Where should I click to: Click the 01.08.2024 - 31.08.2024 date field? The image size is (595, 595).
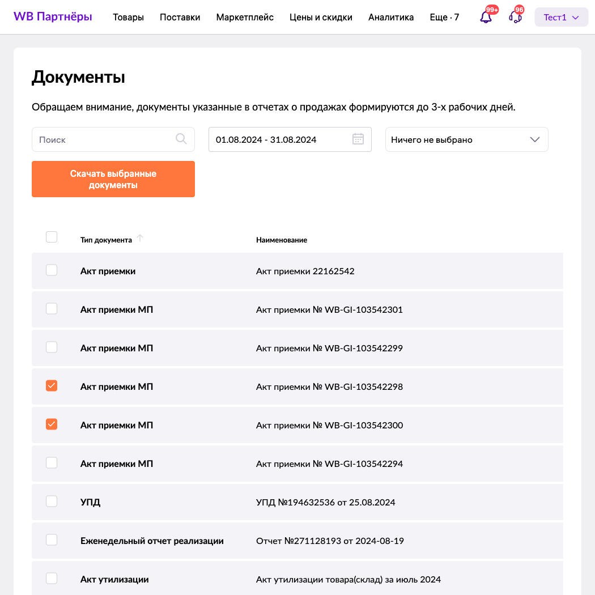[x=278, y=139]
